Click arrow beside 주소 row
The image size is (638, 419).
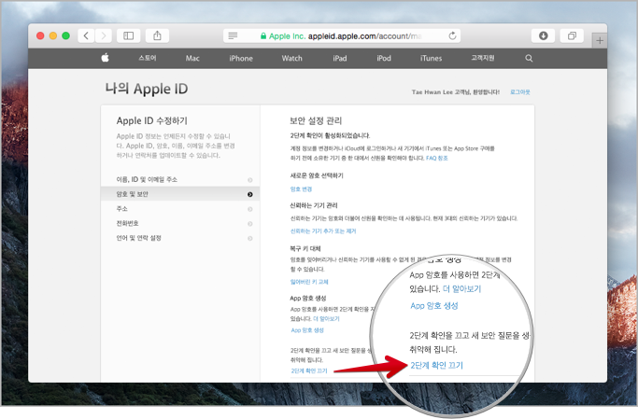[249, 209]
